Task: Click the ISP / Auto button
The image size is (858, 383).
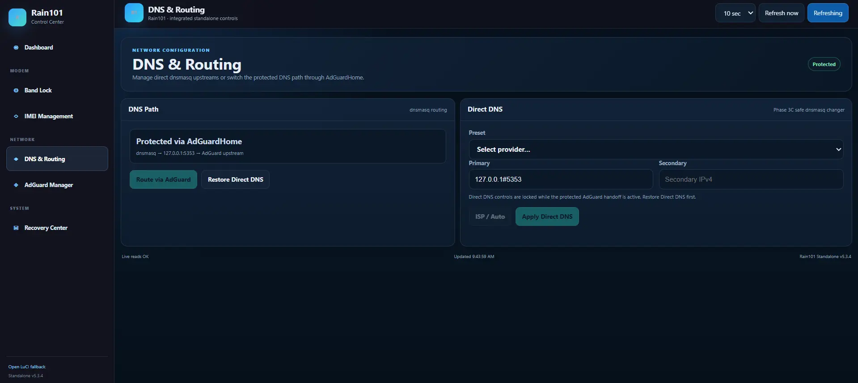Action: pyautogui.click(x=490, y=216)
